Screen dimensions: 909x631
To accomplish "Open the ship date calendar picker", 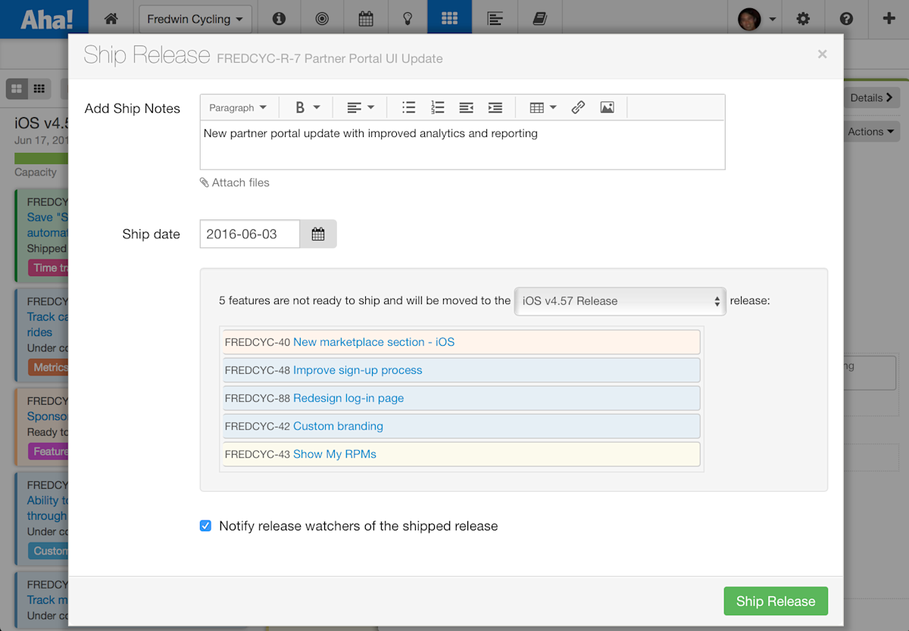I will [318, 234].
